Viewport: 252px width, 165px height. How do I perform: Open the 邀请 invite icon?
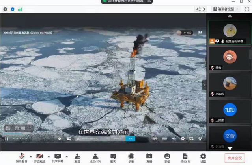(77, 158)
